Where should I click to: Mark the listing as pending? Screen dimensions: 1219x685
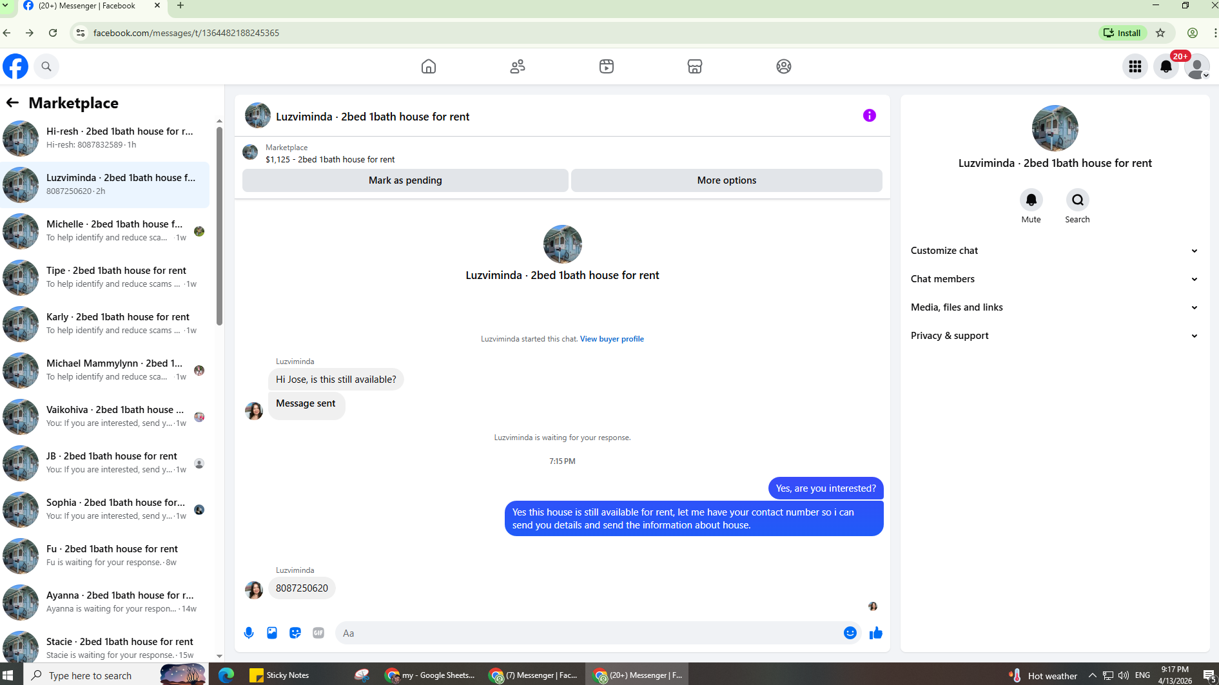pyautogui.click(x=405, y=180)
